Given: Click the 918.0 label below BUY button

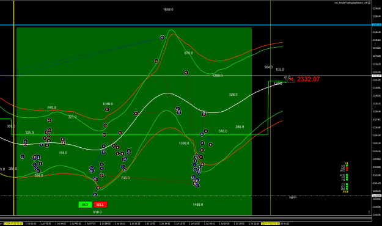Looking at the screenshot, I should [x=97, y=212].
